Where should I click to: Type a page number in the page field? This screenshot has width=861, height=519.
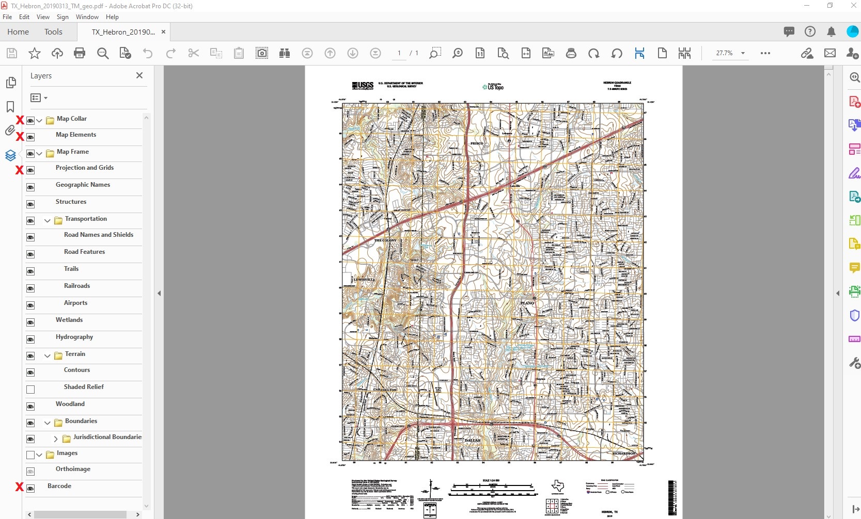[399, 53]
